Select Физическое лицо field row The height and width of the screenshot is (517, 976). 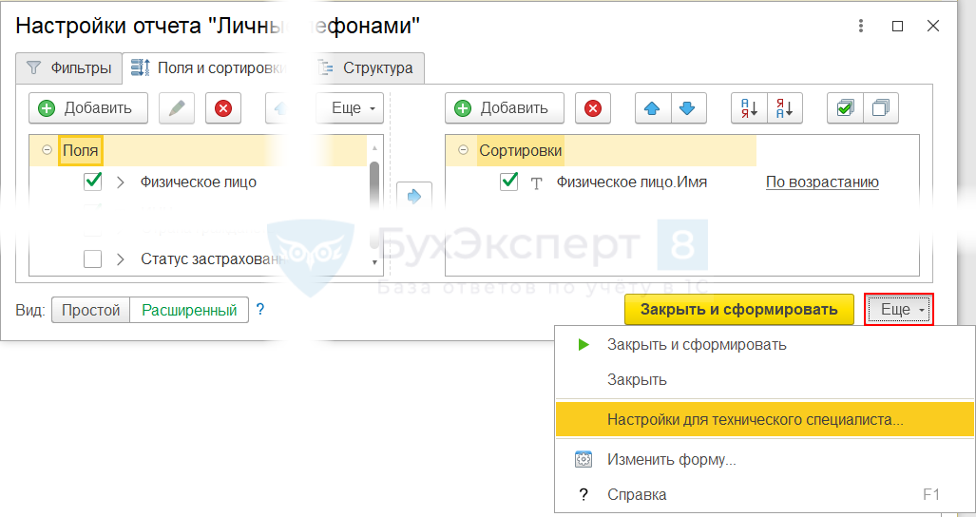(199, 182)
